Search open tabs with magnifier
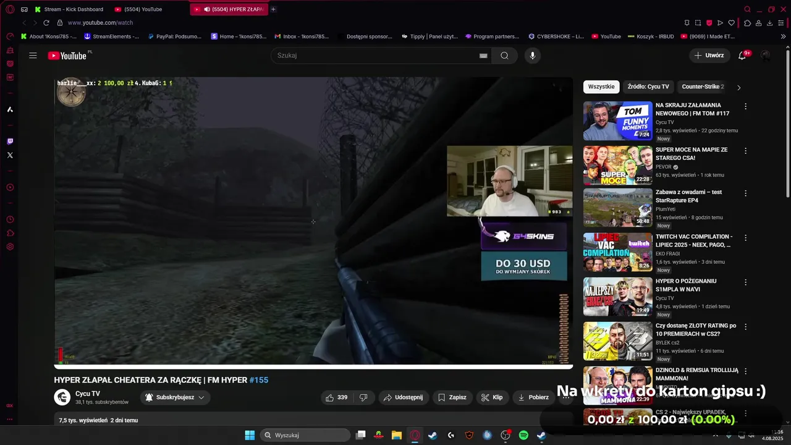 747,9
